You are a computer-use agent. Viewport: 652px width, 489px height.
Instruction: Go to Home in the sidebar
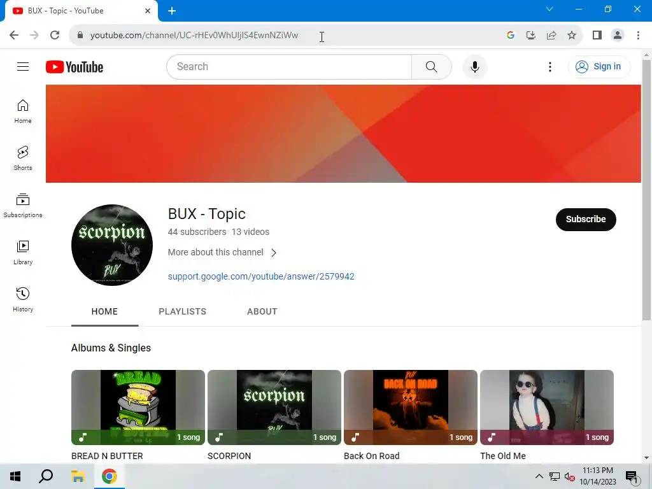23,111
